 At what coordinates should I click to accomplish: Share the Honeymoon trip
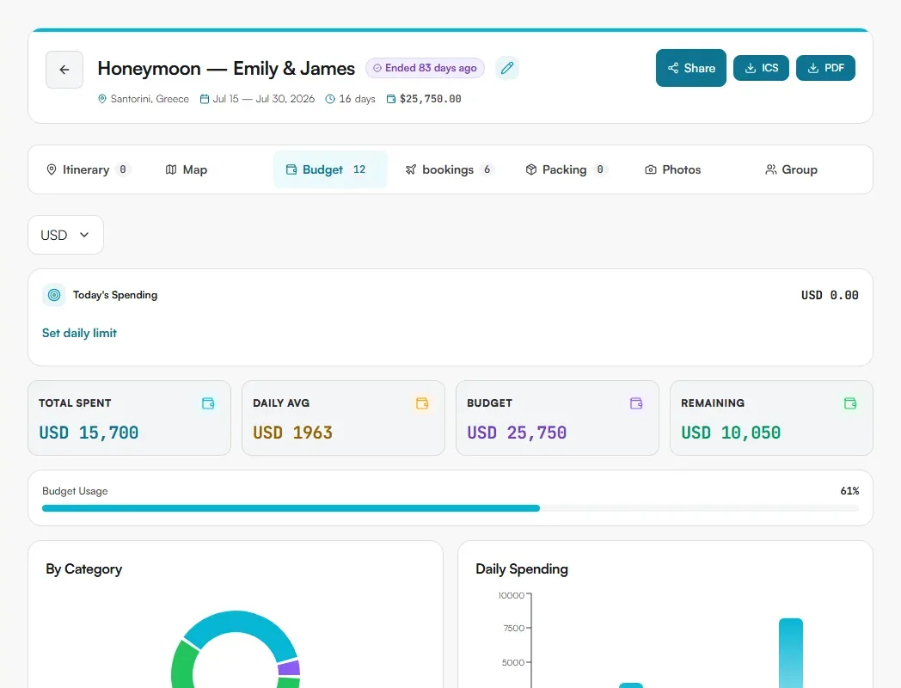point(690,68)
